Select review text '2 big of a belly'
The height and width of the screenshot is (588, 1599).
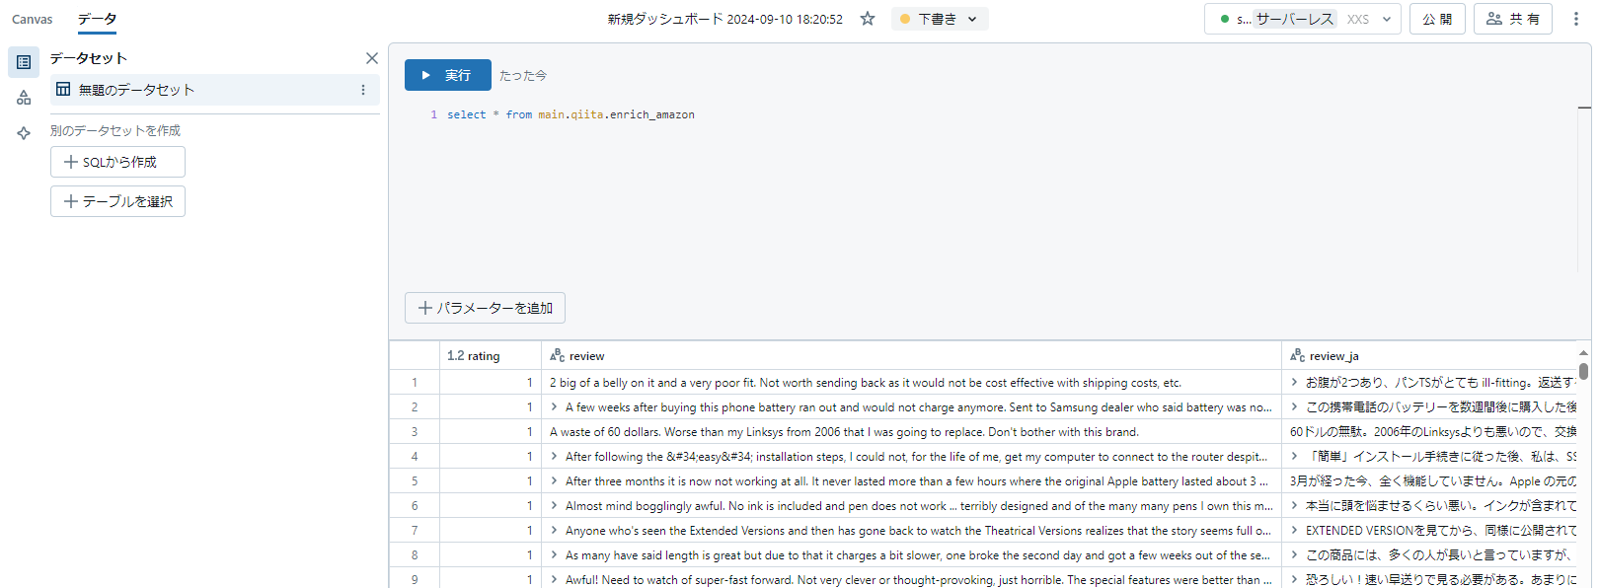tap(866, 383)
